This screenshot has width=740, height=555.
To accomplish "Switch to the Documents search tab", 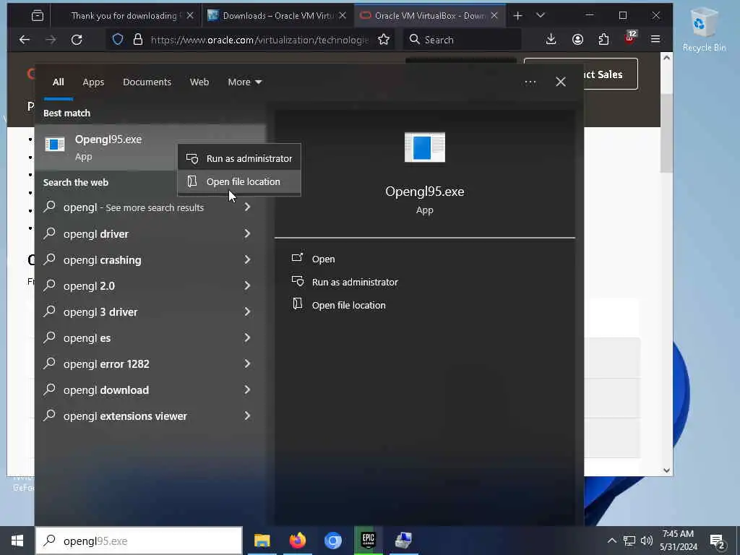I will 147,82.
